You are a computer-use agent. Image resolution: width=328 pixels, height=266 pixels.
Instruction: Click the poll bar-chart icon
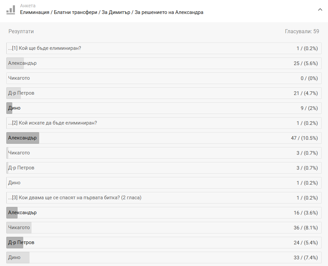11,10
